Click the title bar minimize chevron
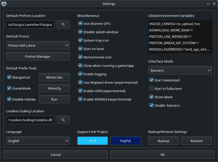 click(x=208, y=4)
